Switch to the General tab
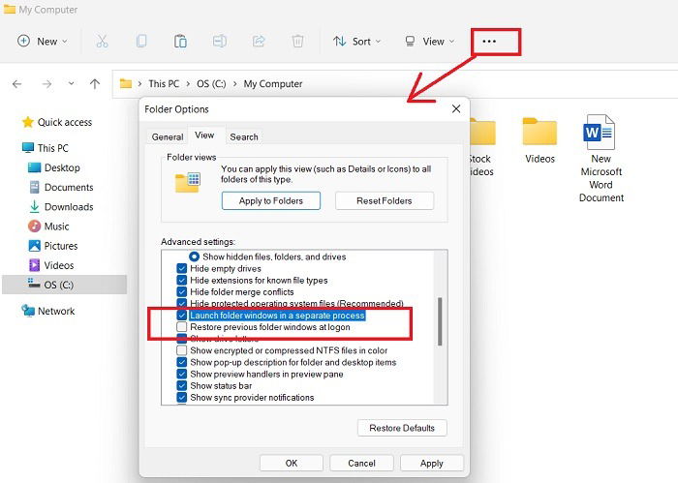Image resolution: width=678 pixels, height=483 pixels. 168,136
